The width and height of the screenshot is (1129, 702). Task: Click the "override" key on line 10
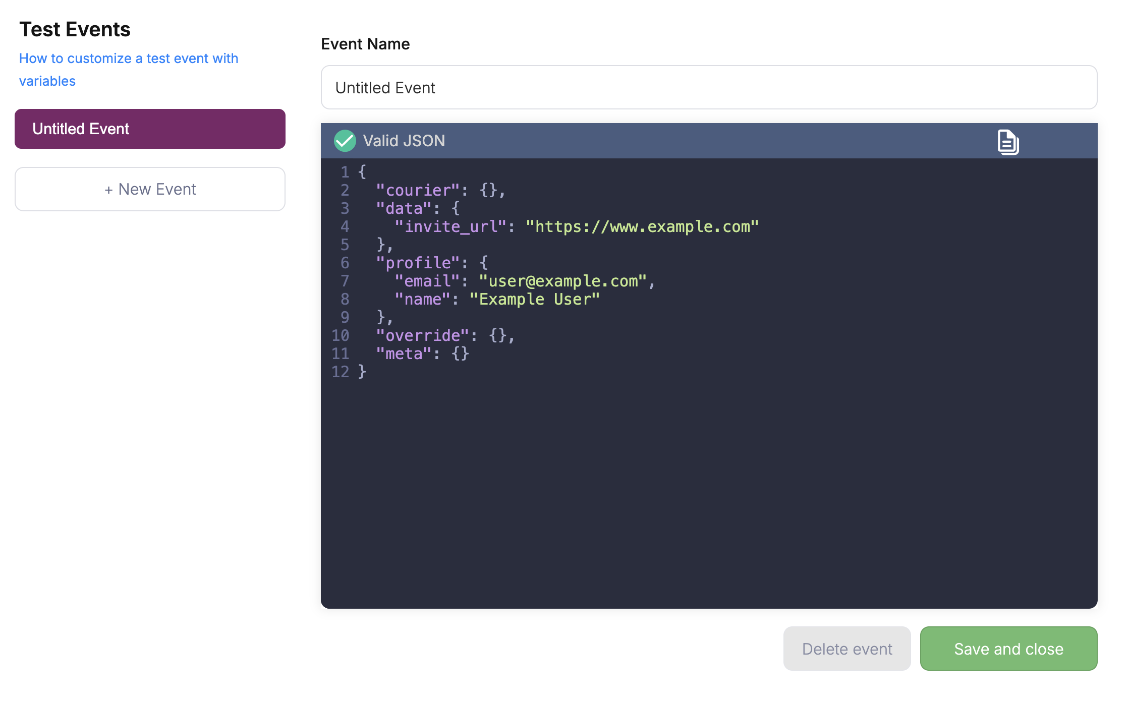click(423, 336)
